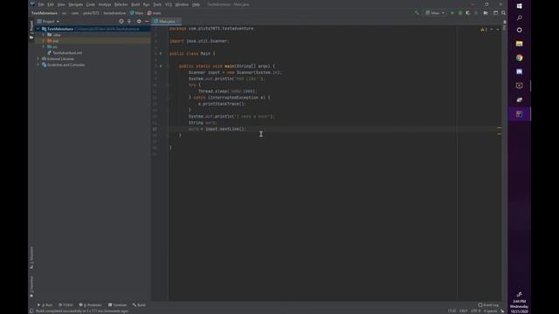The height and width of the screenshot is (314, 559).
Task: Click the warnings indicator in editor corner
Action: (x=484, y=30)
